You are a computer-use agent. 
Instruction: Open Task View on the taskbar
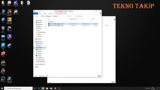pyautogui.click(x=35, y=88)
